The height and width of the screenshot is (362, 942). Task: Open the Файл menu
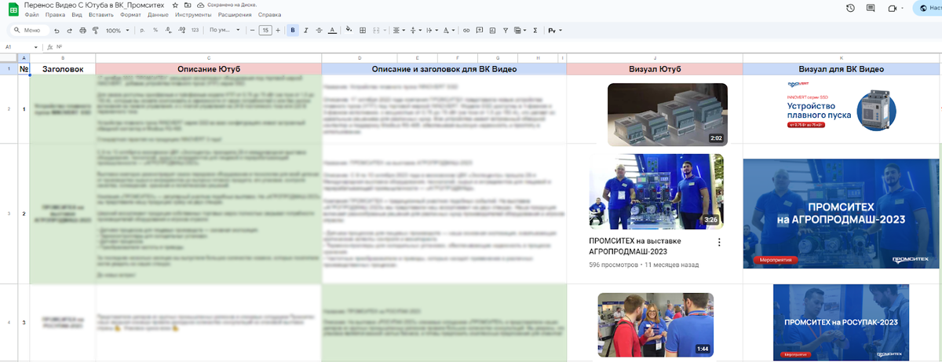pos(32,14)
